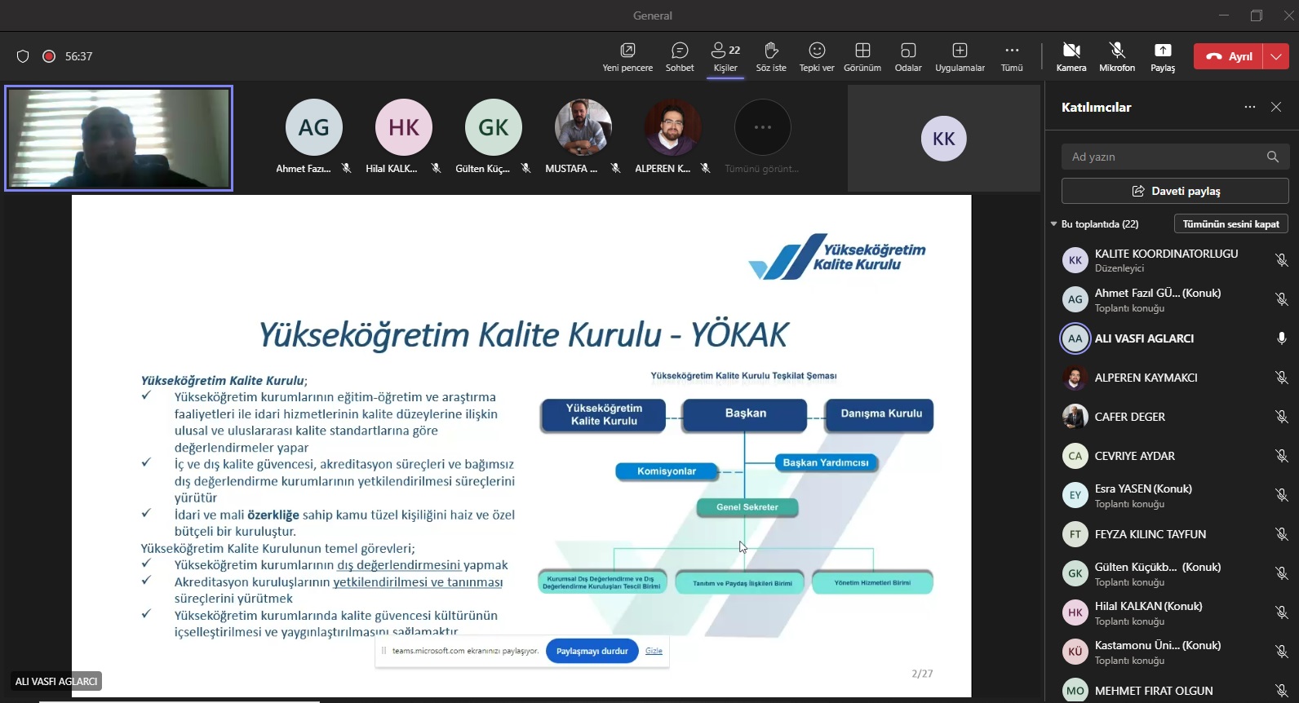This screenshot has height=703, width=1299.
Task: Raise hand with Söz iste
Action: [771, 57]
